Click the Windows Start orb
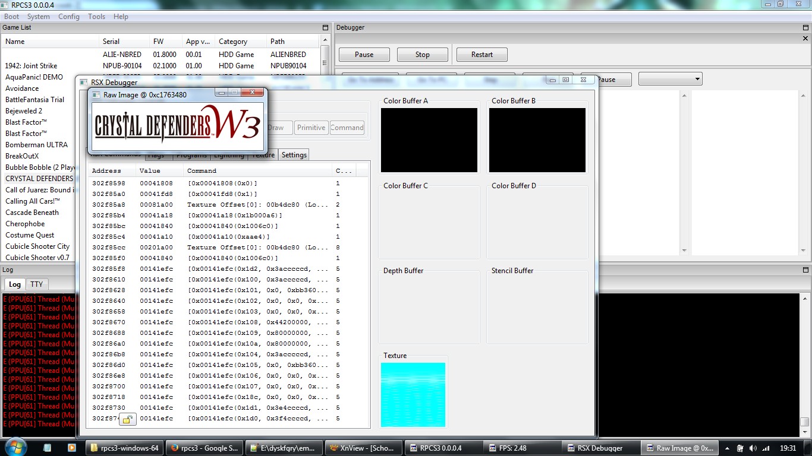Screen dimensions: 812x456 tap(15, 446)
